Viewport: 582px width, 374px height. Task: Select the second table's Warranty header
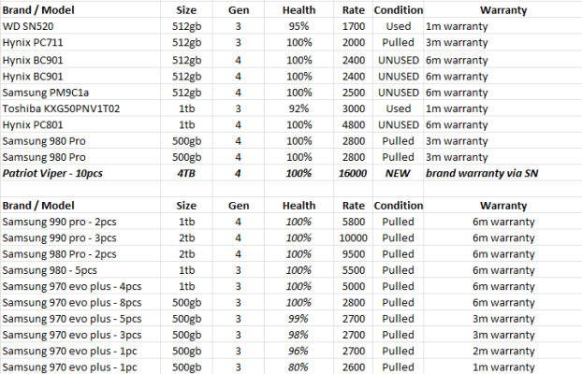click(x=503, y=205)
